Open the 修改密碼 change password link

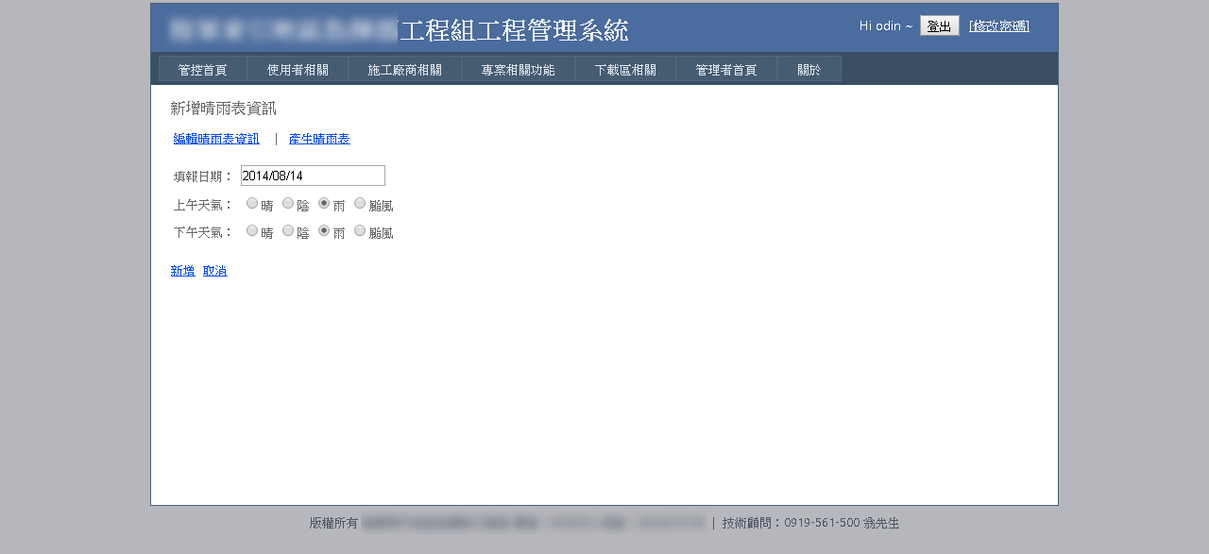point(999,26)
